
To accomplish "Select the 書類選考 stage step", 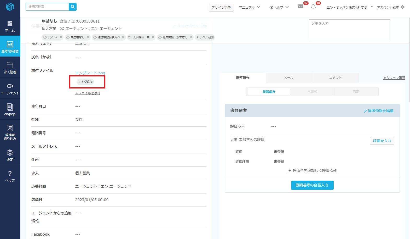I will 269,92.
